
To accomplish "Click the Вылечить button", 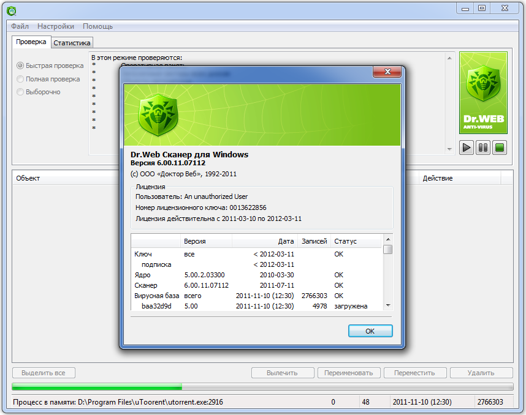I will (283, 373).
